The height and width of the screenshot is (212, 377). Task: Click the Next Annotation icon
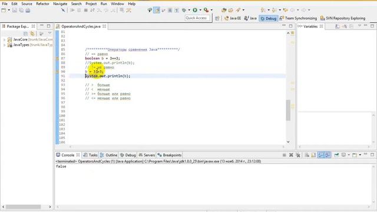pyautogui.click(x=263, y=10)
